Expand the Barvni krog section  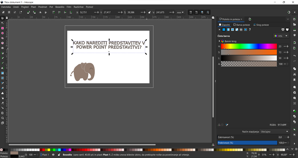[x=219, y=41]
